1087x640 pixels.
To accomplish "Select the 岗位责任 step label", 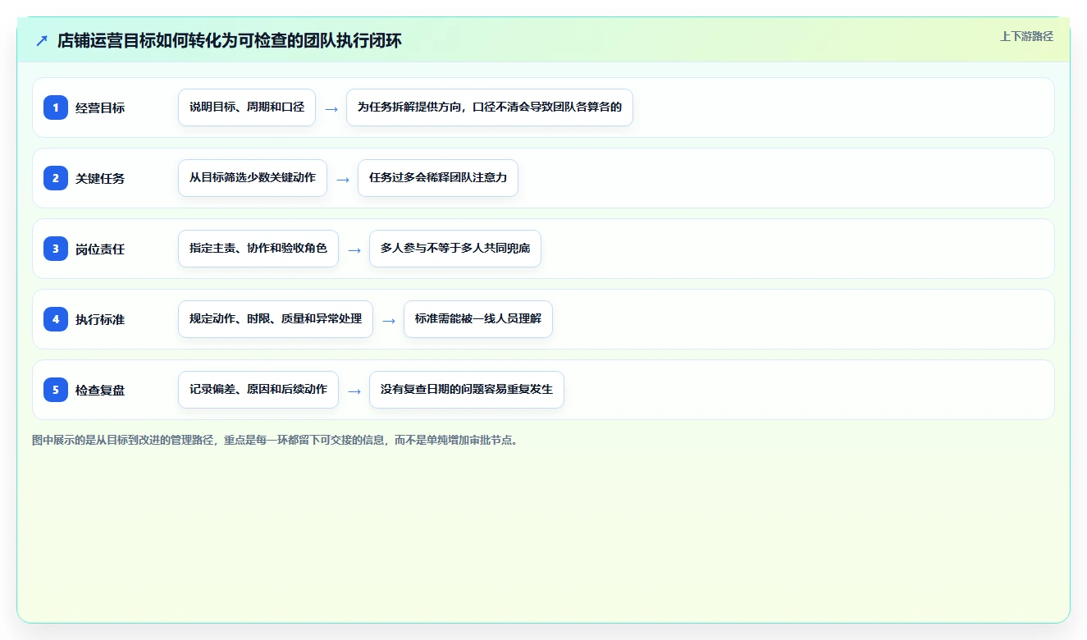I will click(x=100, y=249).
